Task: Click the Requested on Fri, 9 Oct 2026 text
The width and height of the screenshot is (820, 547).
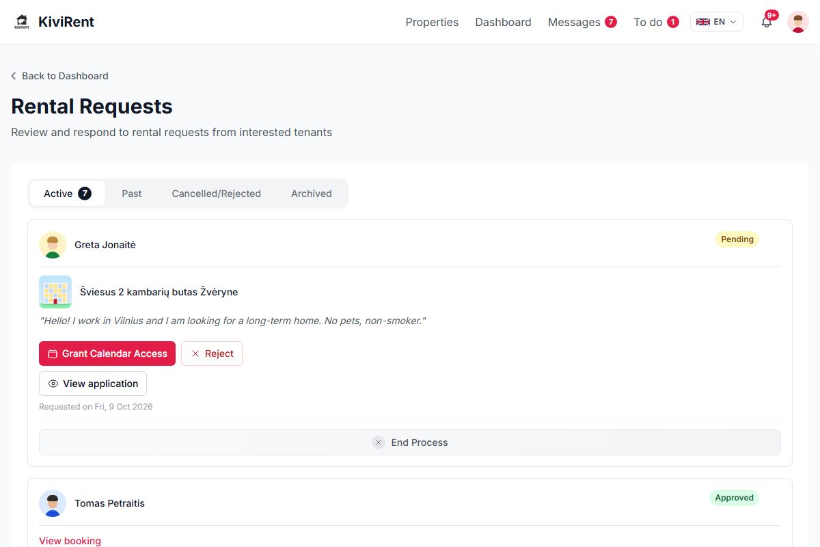Action: pyautogui.click(x=96, y=407)
